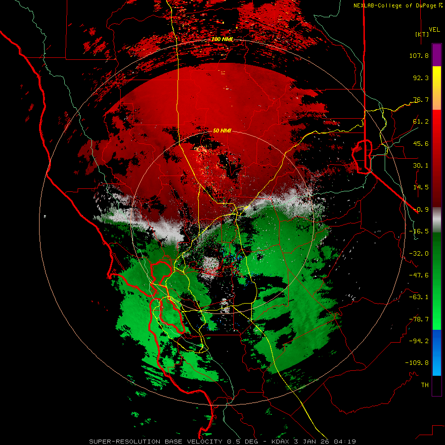This screenshot has width=445, height=445.
Task: Click the gray near-zero segment of the color bar
Action: pos(437,220)
